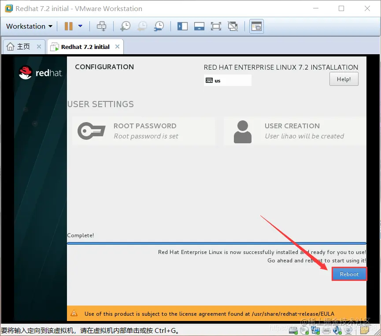Click the VMware Workstation title bar icon
Image resolution: width=381 pixels, height=336 pixels.
9,8
